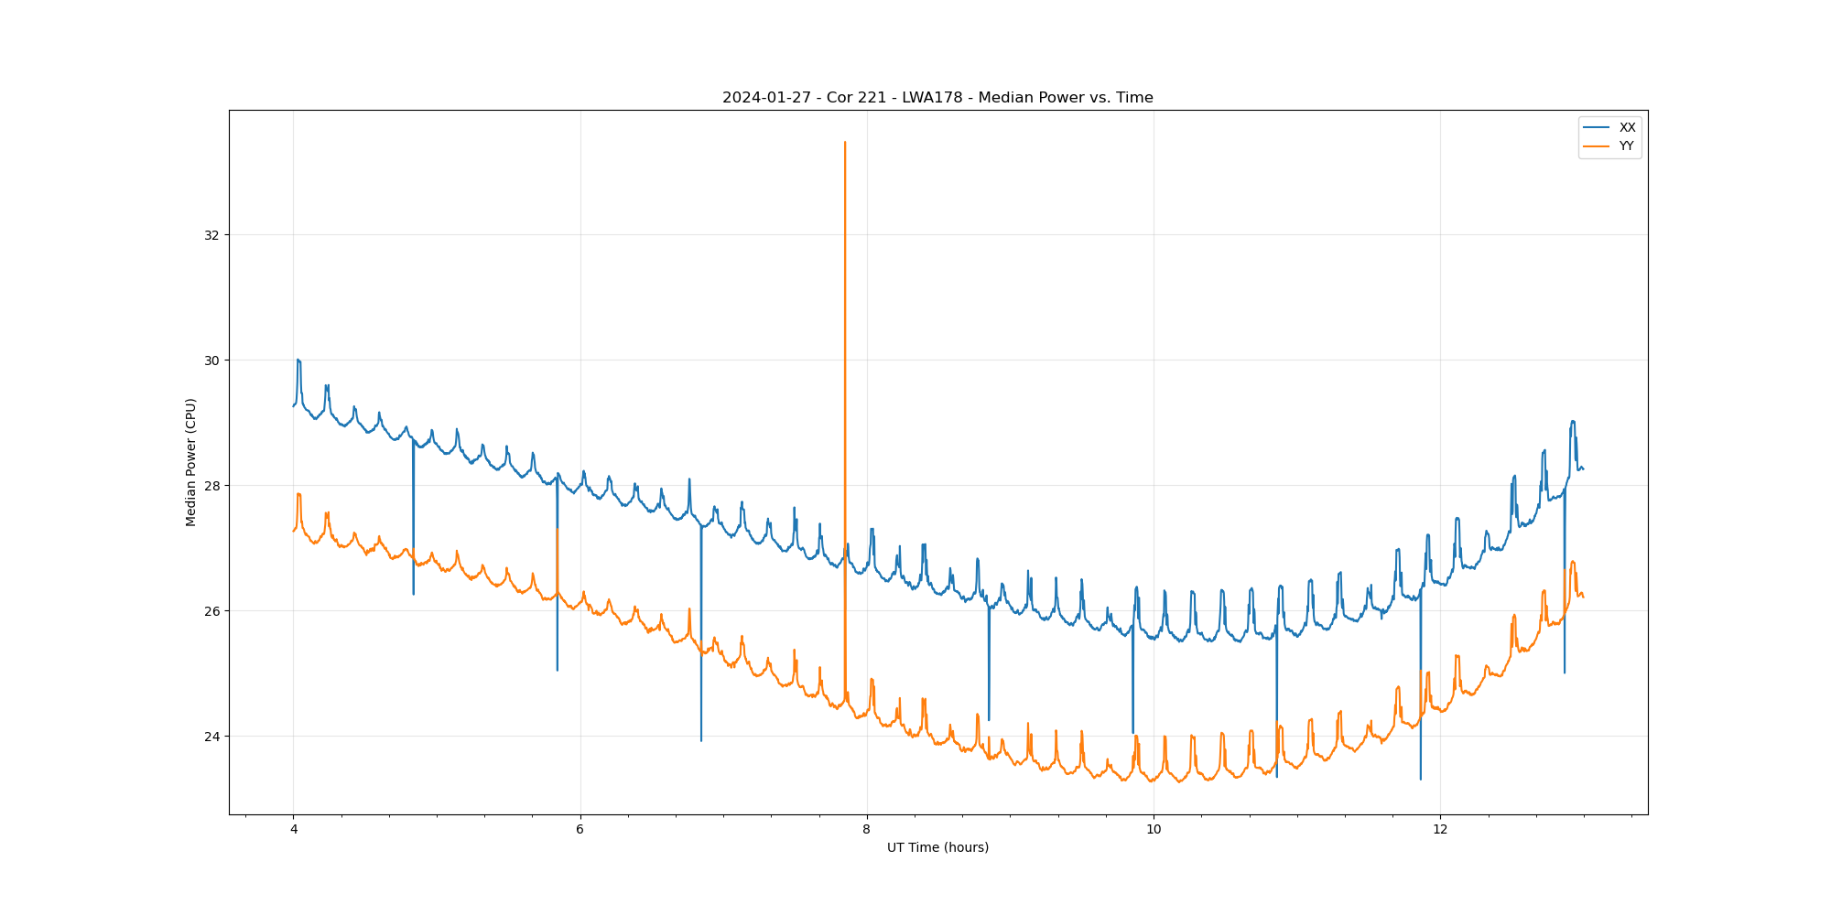Click the y-axis tick label 28

[x=212, y=486]
